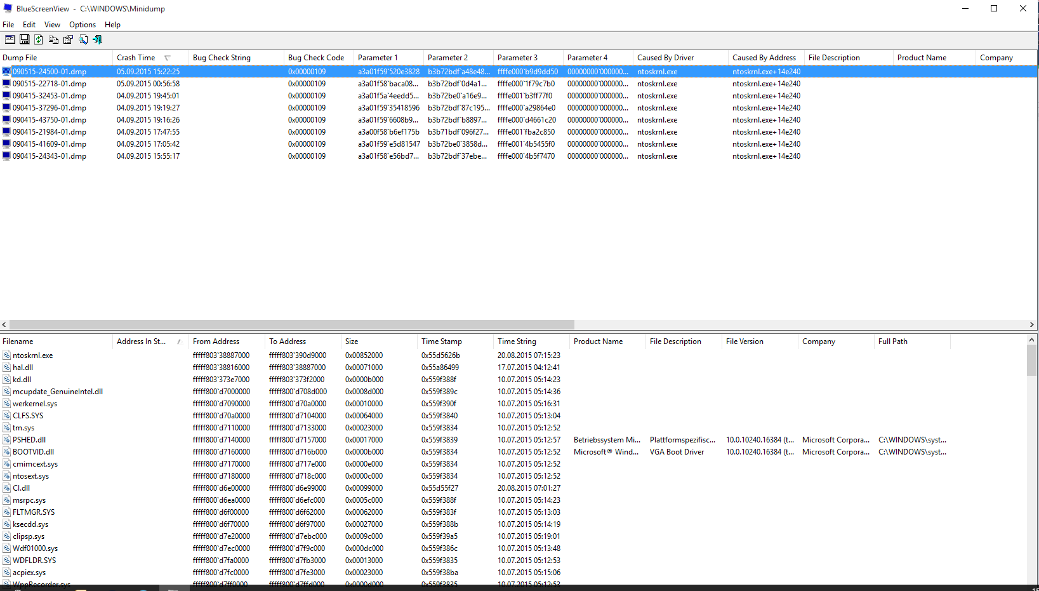Image resolution: width=1039 pixels, height=591 pixels.
Task: Open the View menu
Action: coord(52,25)
